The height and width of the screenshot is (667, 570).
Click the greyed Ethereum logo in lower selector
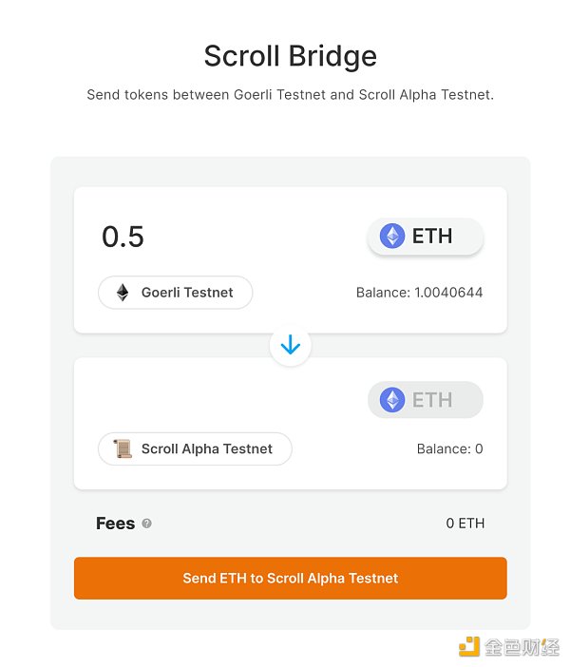tap(392, 400)
